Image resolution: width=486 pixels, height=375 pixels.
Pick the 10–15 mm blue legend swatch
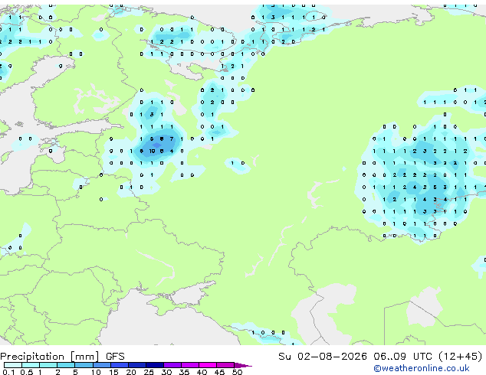(x=102, y=365)
